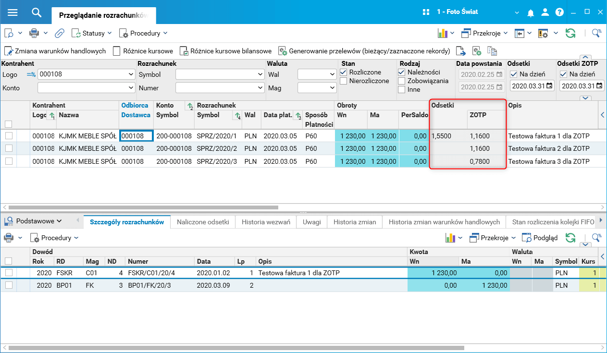Expand the Logo contractor combo box
The width and height of the screenshot is (607, 353).
pyautogui.click(x=132, y=74)
